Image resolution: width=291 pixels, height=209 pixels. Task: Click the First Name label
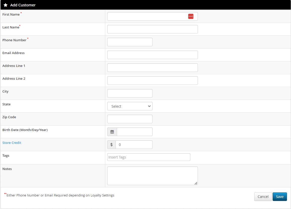click(11, 15)
